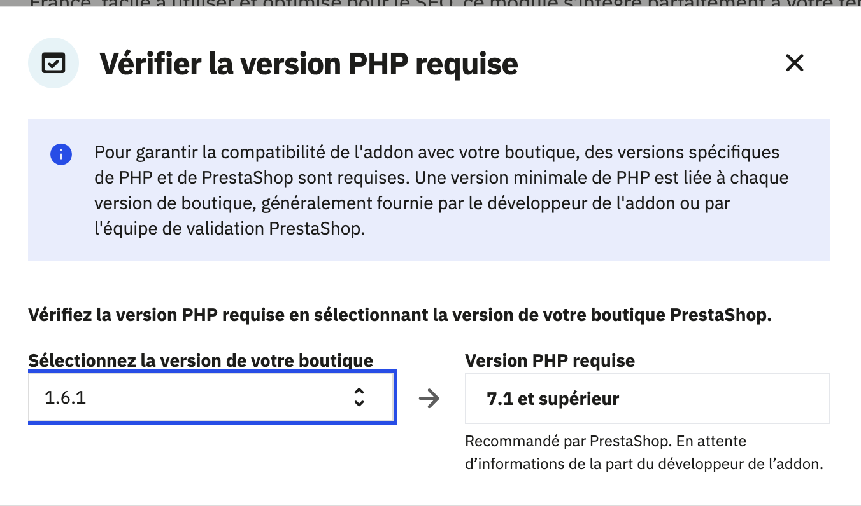Click the checklist window icon beside the title
The image size is (861, 506).
click(53, 63)
